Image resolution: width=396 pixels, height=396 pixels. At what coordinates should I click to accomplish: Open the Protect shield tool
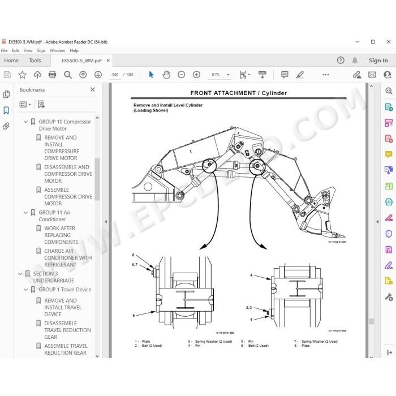pos(389,234)
